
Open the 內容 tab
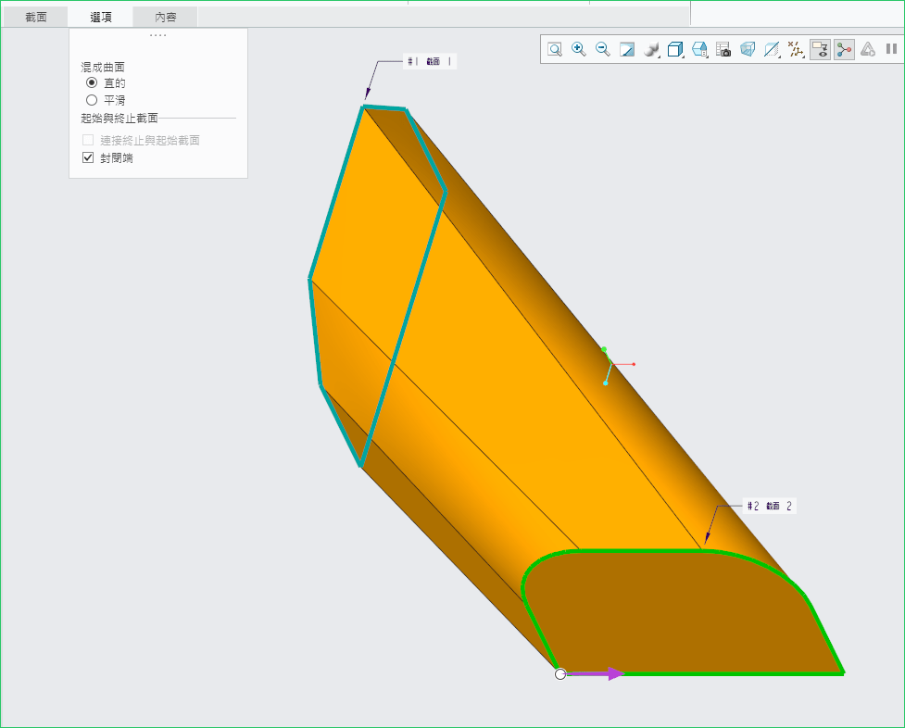[165, 17]
